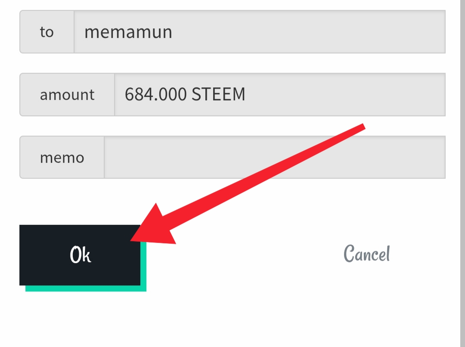Click the green shadow under the Ok button
Screen dimensions: 465x347
click(x=86, y=288)
